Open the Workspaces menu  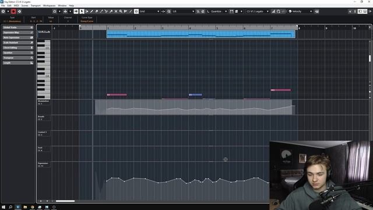pyautogui.click(x=49, y=5)
